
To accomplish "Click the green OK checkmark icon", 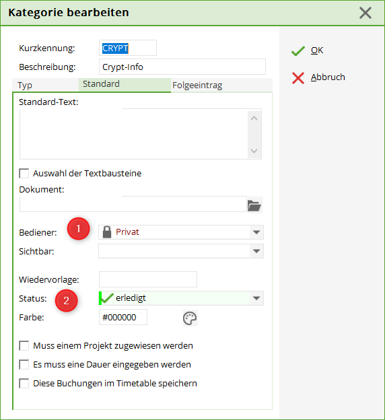I will [x=298, y=51].
